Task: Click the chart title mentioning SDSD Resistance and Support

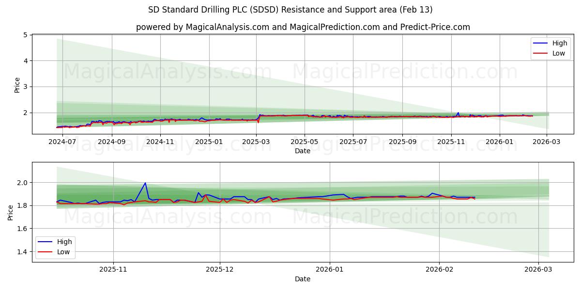Action: point(290,9)
